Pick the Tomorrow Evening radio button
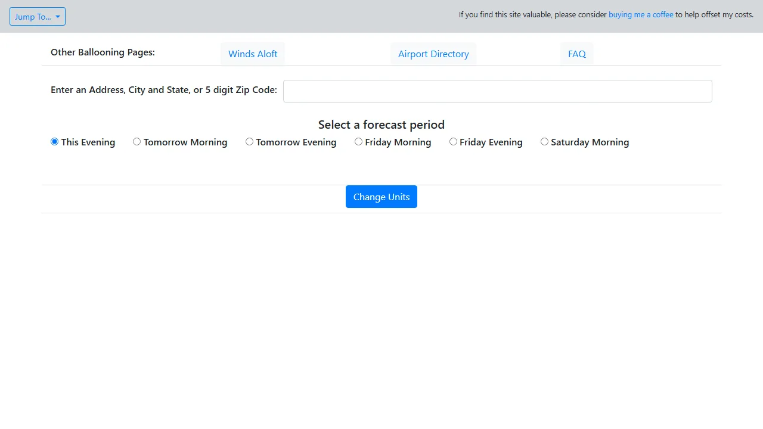Screen dimensions: 763x429 [x=250, y=142]
